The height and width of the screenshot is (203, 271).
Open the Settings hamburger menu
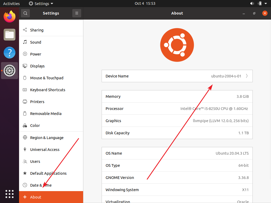(77, 13)
